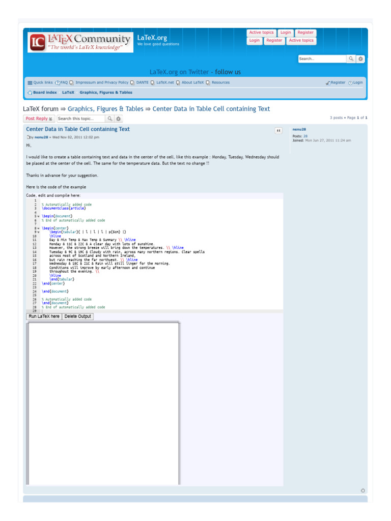Open author nenu28 link in post byline

41,137
